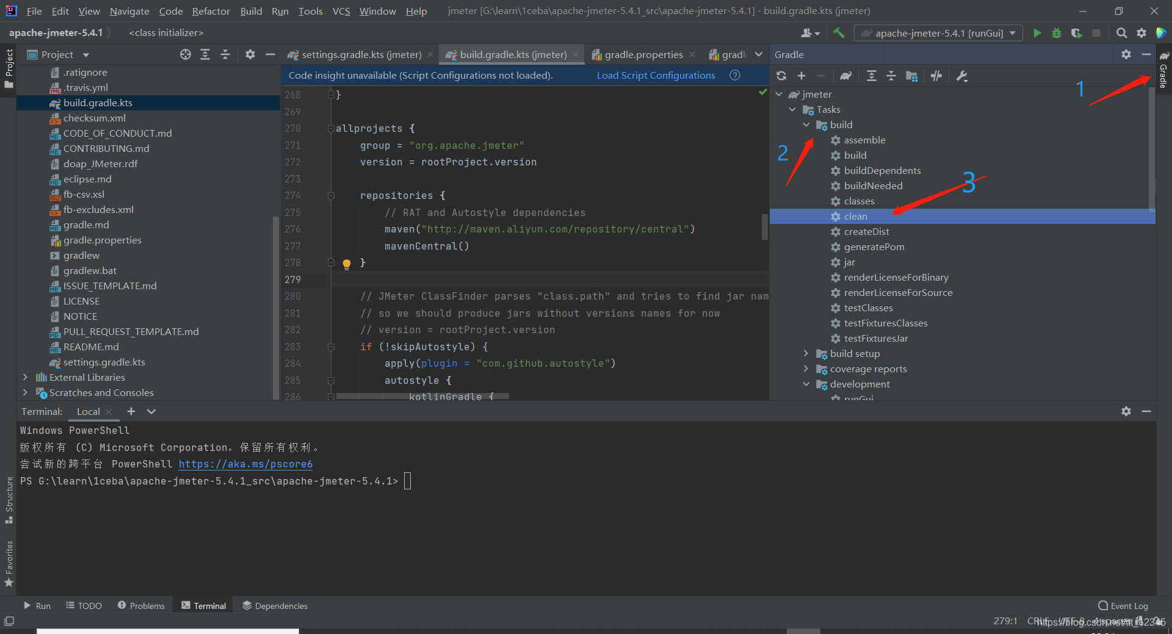This screenshot has width=1172, height=634.
Task: Hide the Project tool window
Action: tap(270, 54)
